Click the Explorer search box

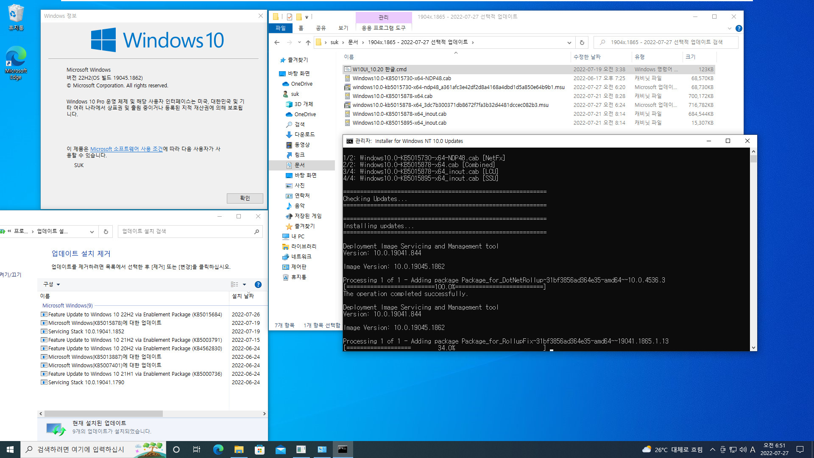pos(666,42)
